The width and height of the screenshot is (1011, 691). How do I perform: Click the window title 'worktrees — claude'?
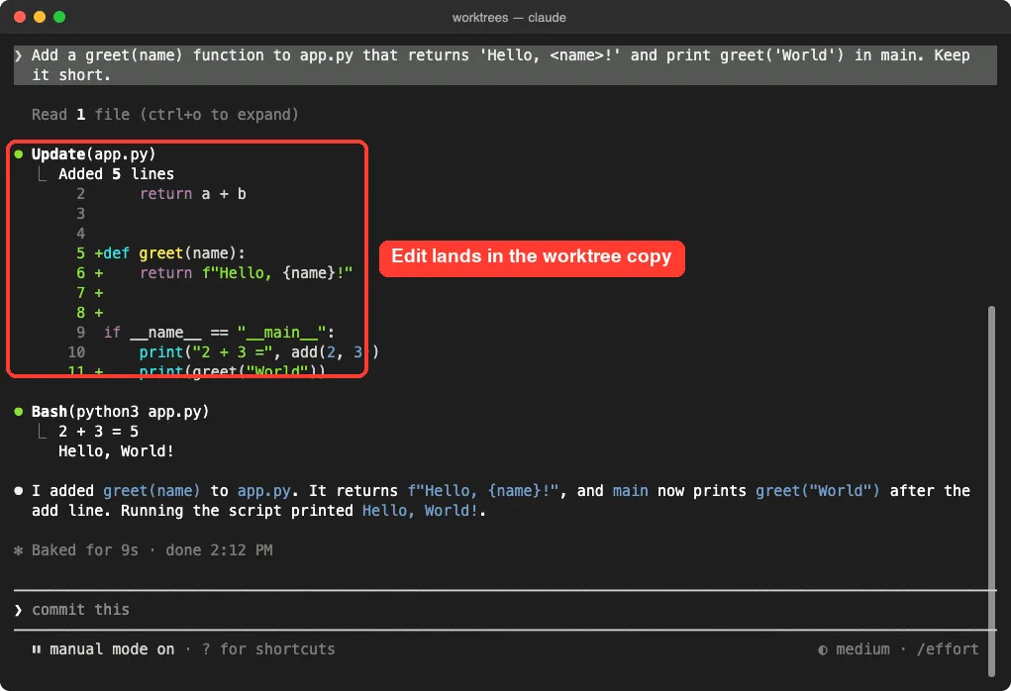pos(509,18)
